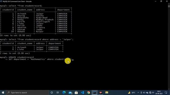The height and width of the screenshot is (95, 170).
Task: Click the 'Paridi' name cell
Action: 21,26
